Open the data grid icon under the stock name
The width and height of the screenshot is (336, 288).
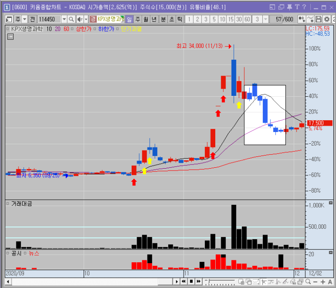10,37
